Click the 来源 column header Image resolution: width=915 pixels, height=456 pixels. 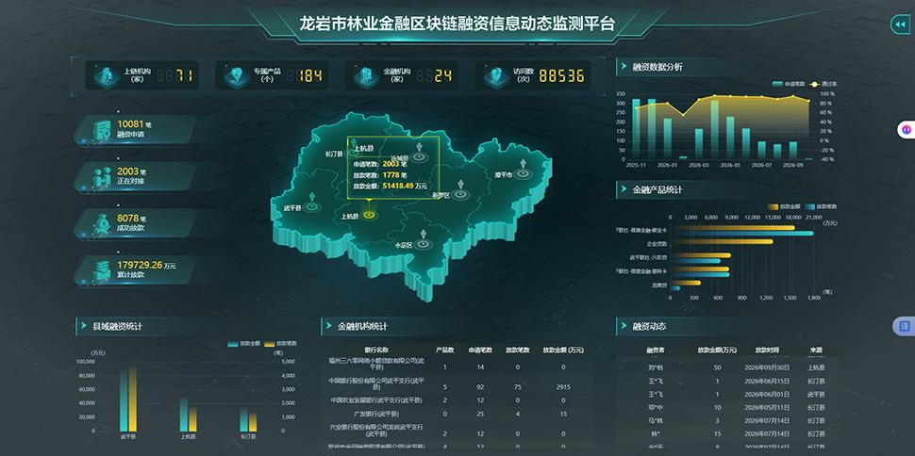click(816, 350)
